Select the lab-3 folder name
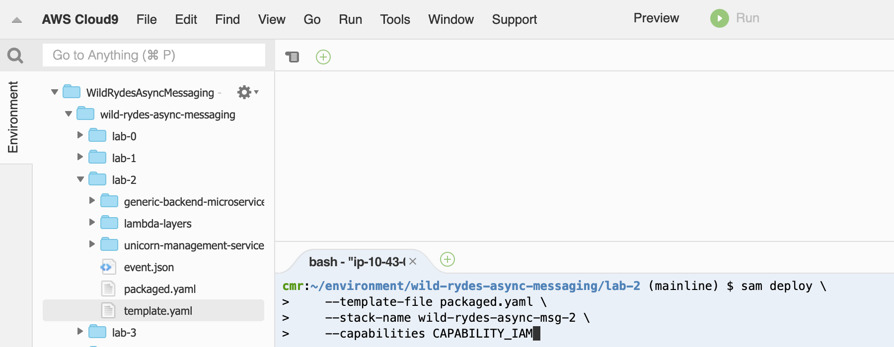894x347 pixels. (124, 333)
